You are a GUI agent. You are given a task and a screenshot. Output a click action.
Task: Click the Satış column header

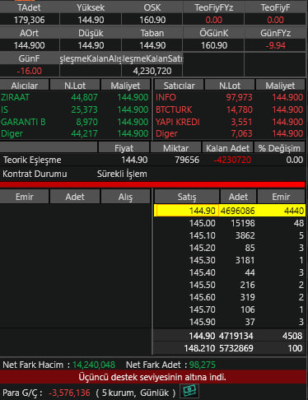coord(187,197)
